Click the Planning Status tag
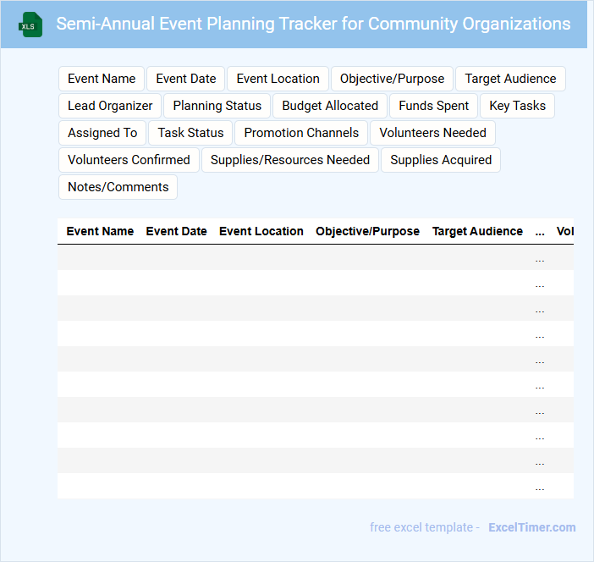Screen dimensions: 594x562 pos(217,106)
